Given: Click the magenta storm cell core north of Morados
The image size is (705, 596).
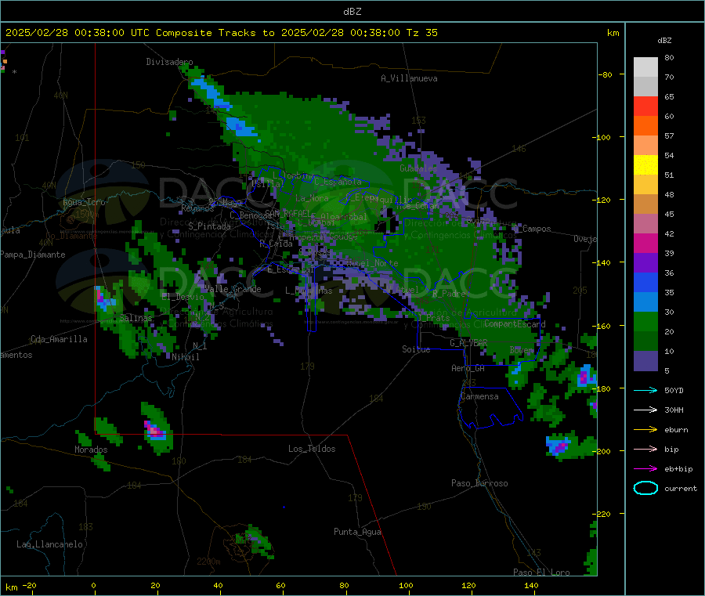Looking at the screenshot, I should pyautogui.click(x=154, y=430).
